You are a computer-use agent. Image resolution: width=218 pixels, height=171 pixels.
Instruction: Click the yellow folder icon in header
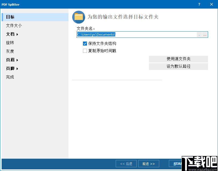78,17
